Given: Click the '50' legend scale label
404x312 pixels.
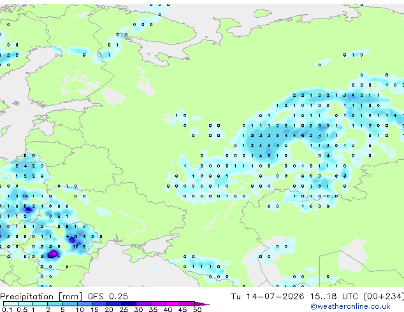Looking at the screenshot, I should [197, 309].
